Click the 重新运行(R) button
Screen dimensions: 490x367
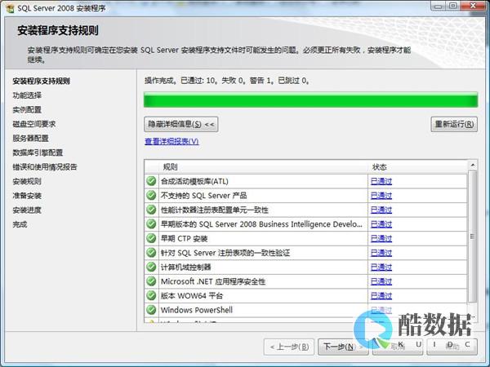coord(454,124)
